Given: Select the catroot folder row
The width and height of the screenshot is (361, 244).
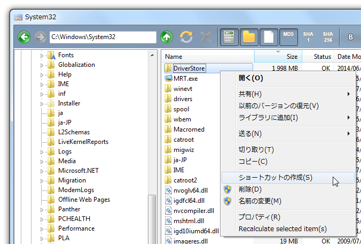Looking at the screenshot, I should point(179,140).
